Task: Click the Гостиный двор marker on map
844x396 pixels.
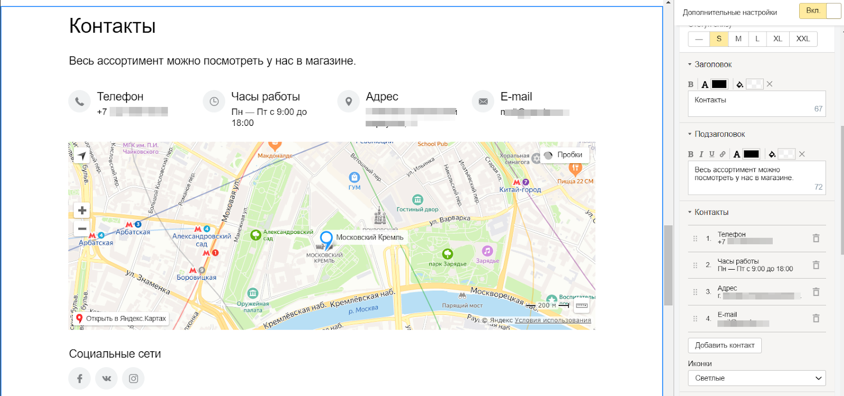Action: coord(418,200)
